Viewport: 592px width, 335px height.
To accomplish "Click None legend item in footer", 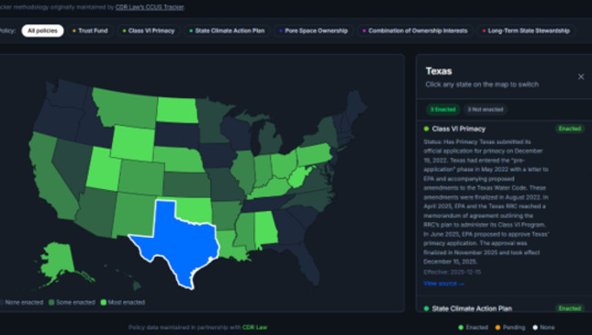I will 543,328.
